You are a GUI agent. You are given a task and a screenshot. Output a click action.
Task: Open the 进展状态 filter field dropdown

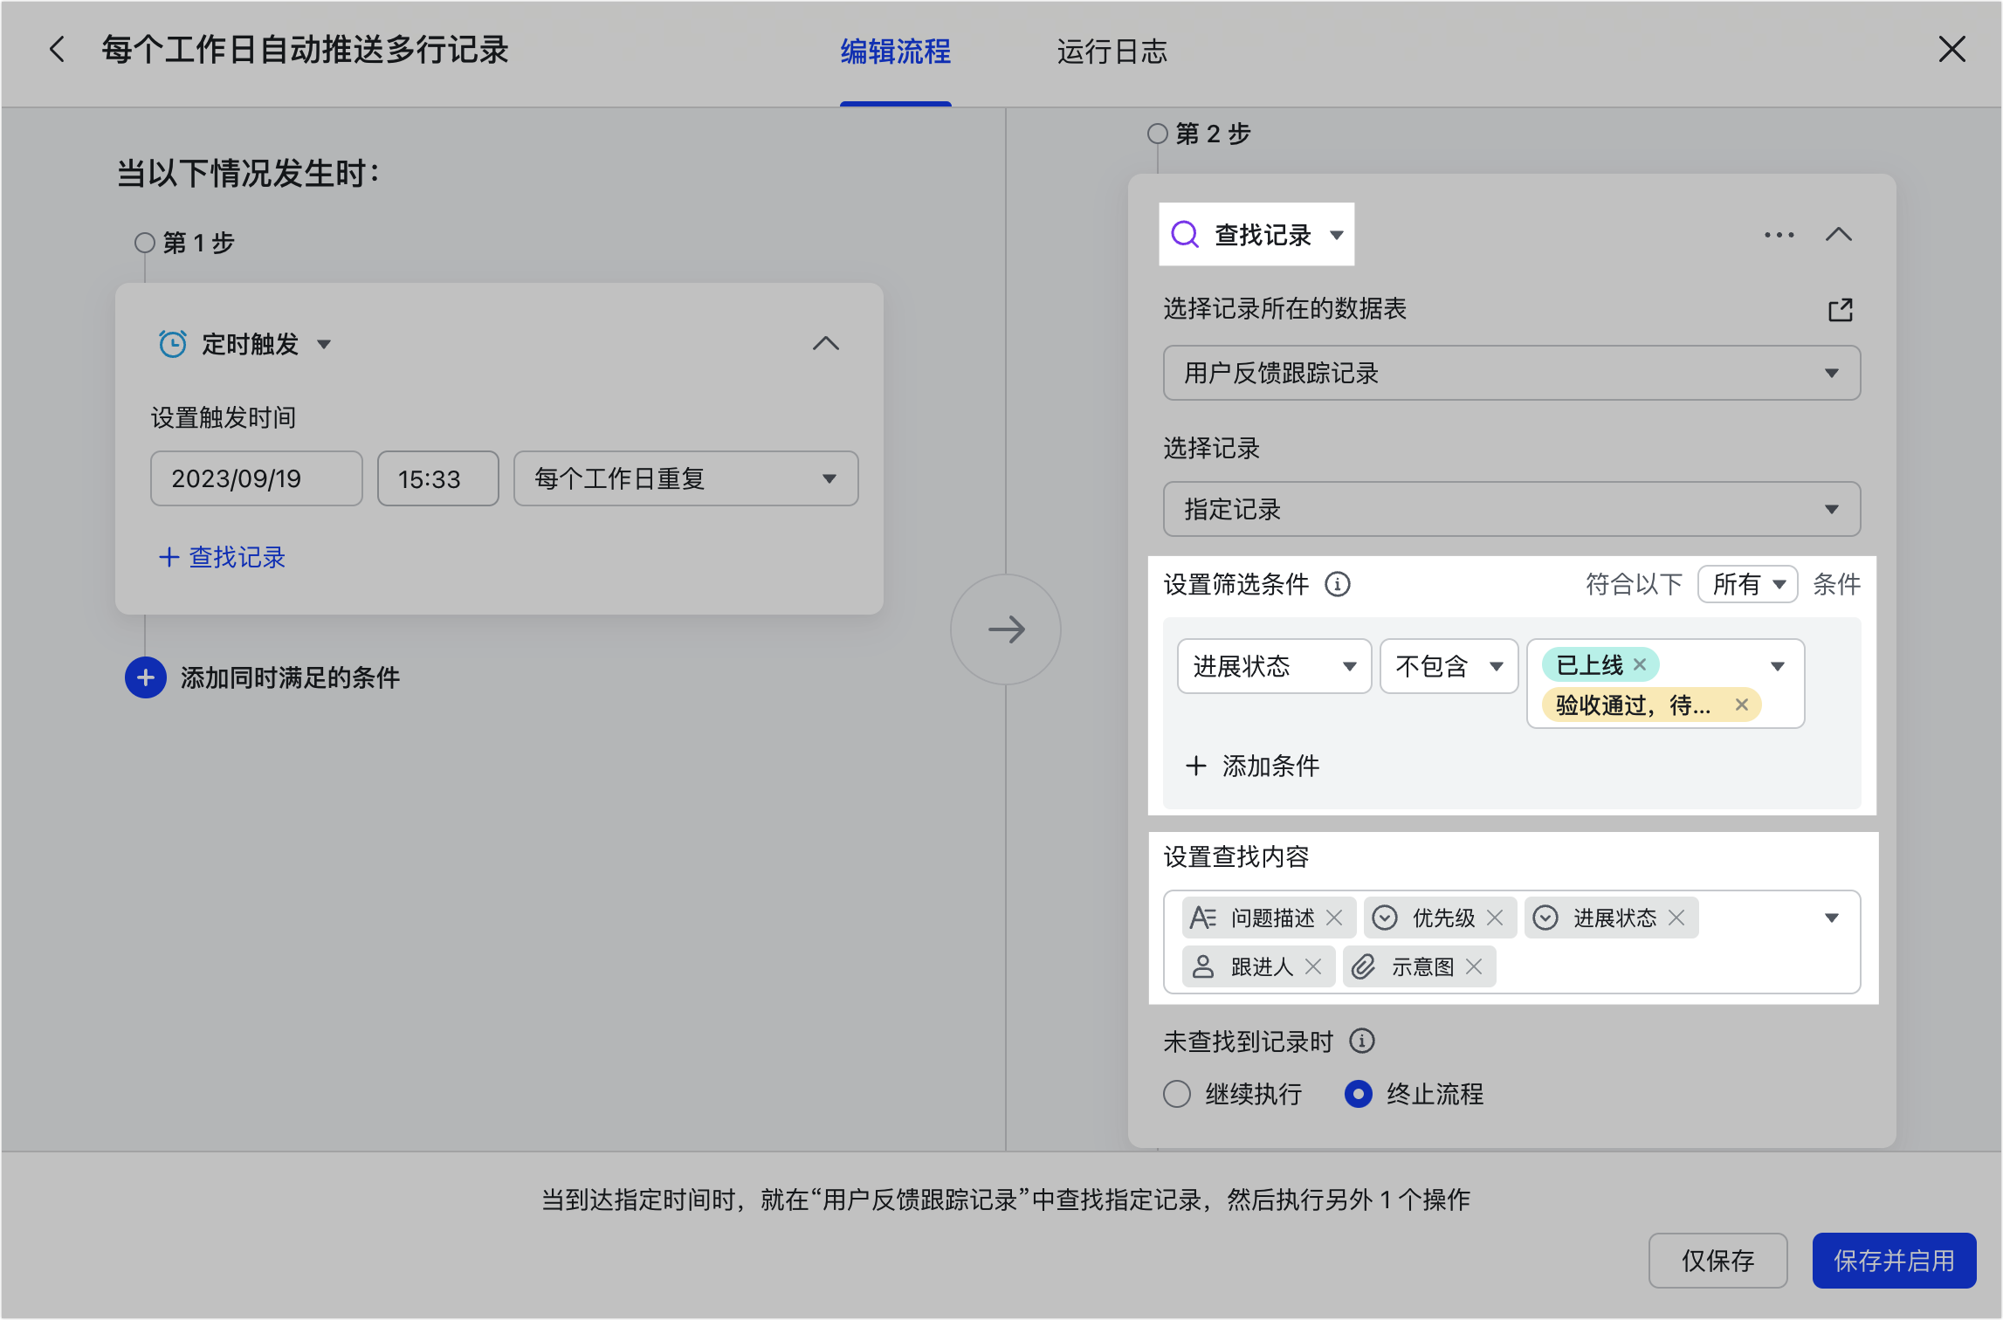tap(1275, 666)
